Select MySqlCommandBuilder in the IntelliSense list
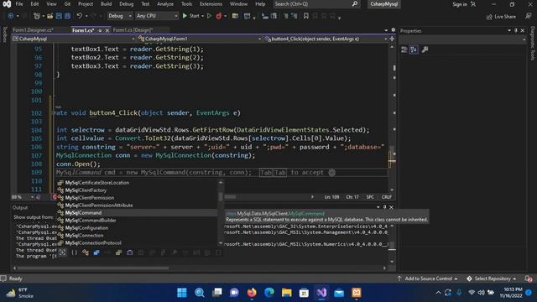 pos(91,220)
